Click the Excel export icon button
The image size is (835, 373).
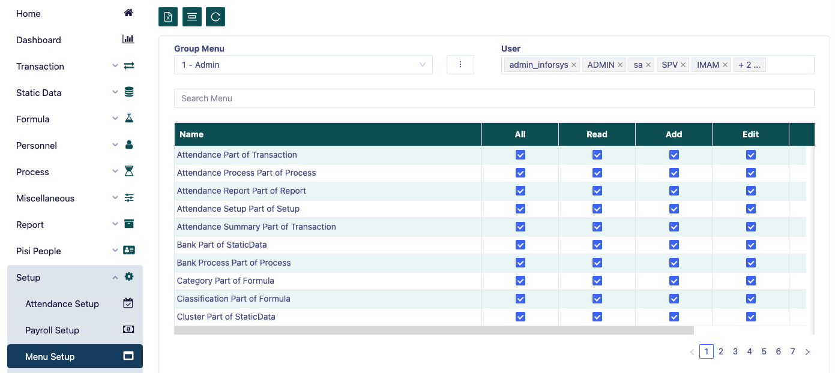click(x=168, y=17)
